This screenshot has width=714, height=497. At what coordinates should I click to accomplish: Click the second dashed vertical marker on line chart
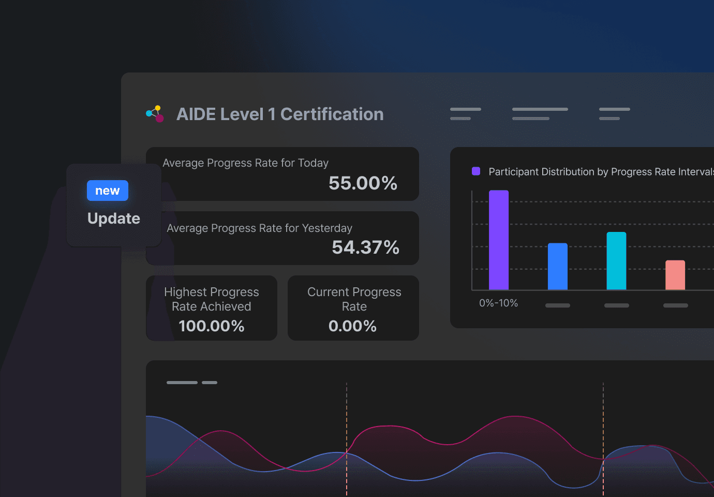coord(603,439)
